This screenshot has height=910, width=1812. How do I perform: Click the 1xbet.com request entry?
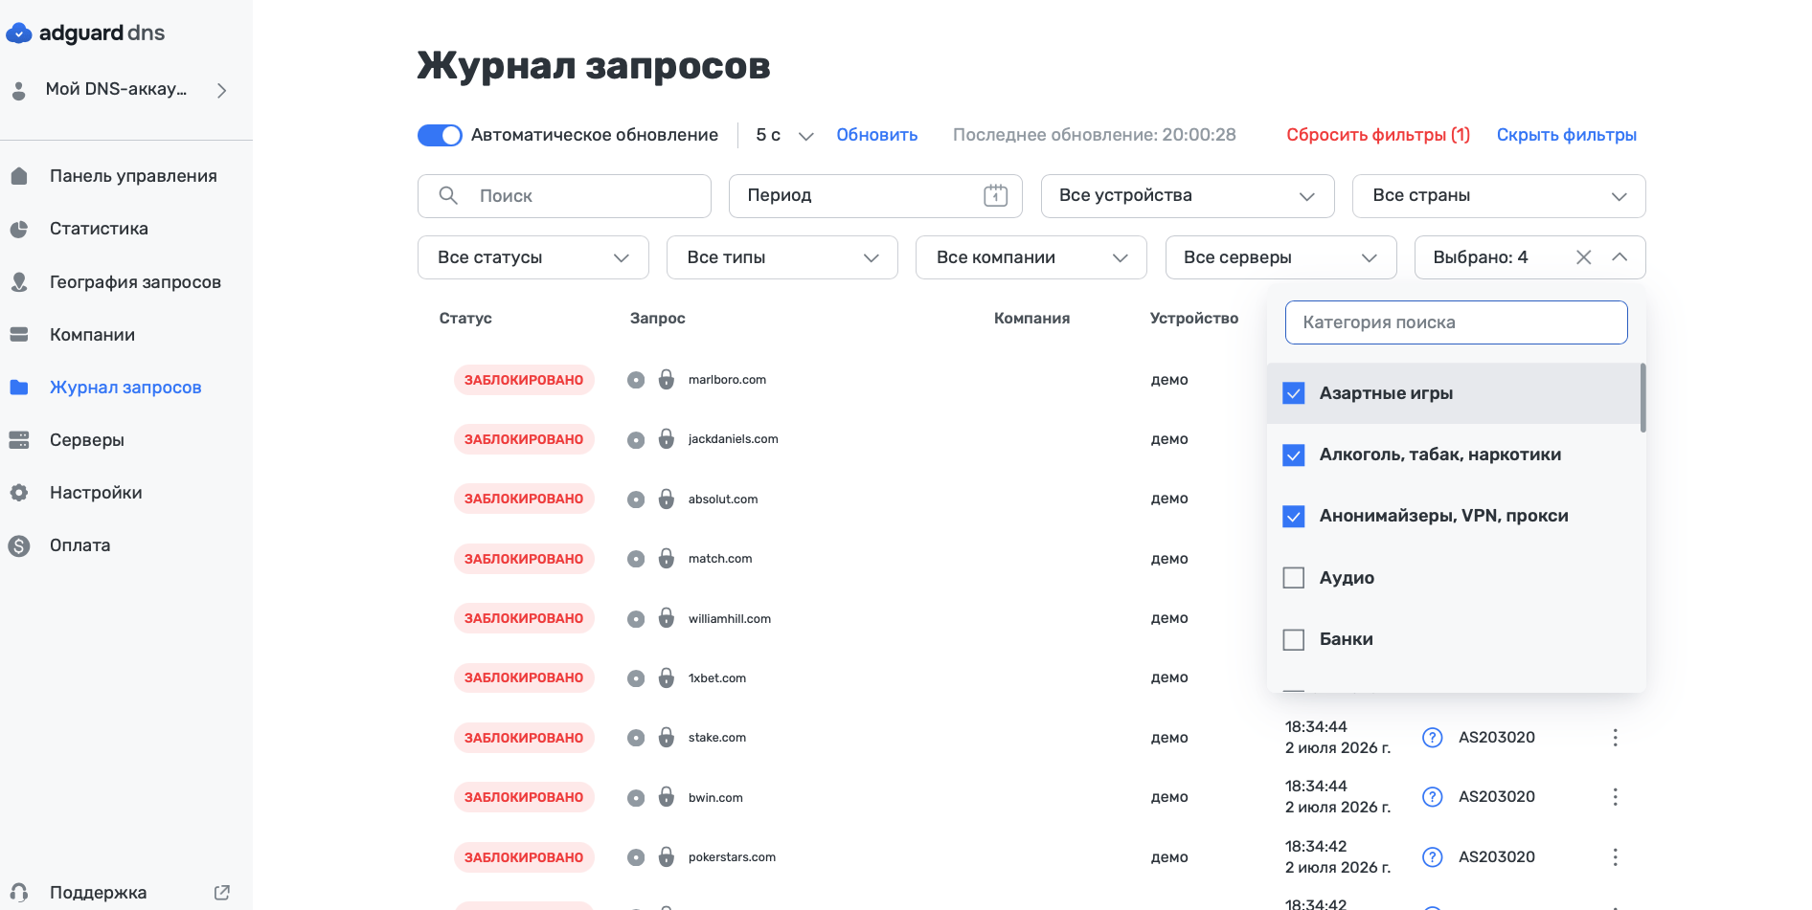(716, 678)
